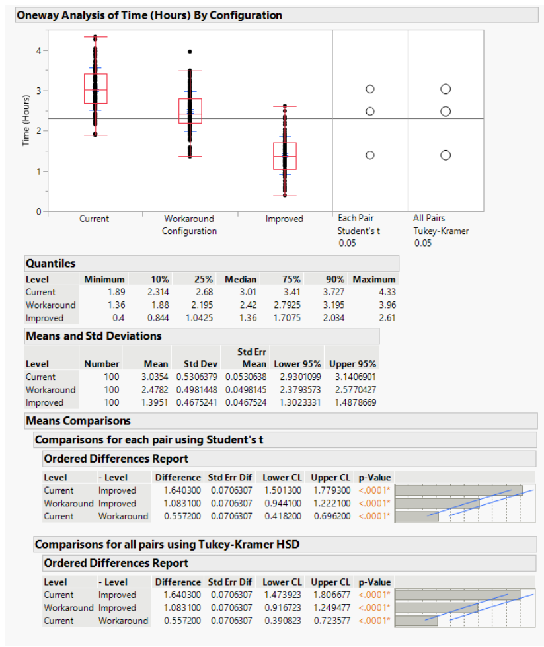Select the bottom All Pairs Tukey-Kramer comparison circle
This screenshot has width=544, height=647.
[x=446, y=155]
